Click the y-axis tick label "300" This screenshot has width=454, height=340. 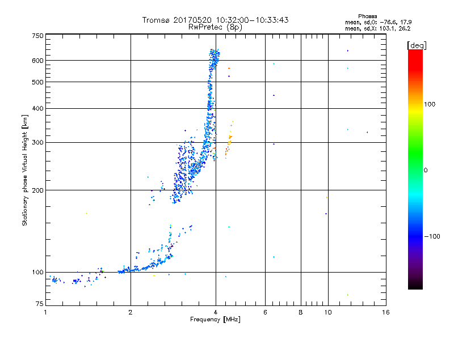coord(37,143)
